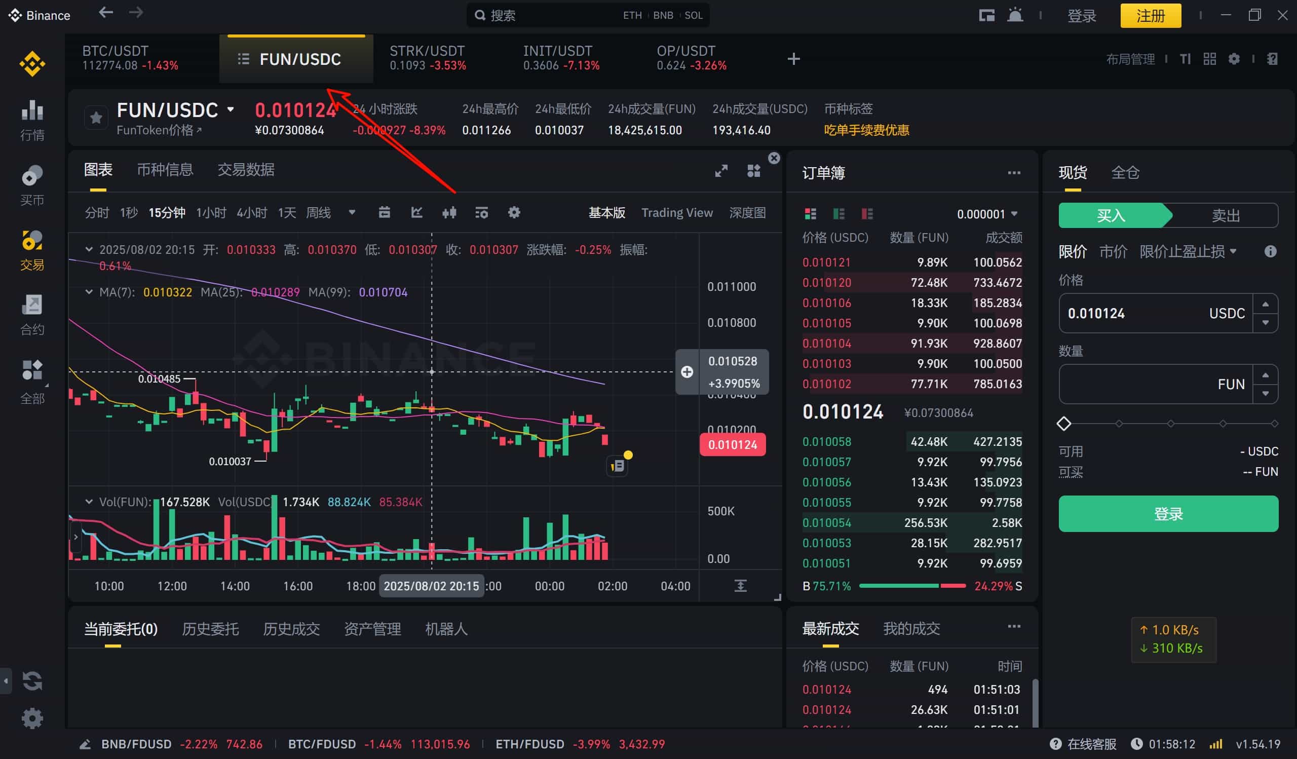Click the add-order plus icon on crosshair

pos(687,371)
